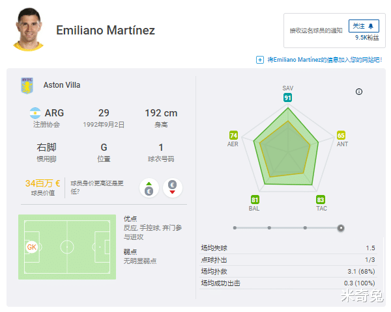This screenshot has height=312, width=391.
Task: Vote player value higher with green arrow
Action: [x=149, y=188]
